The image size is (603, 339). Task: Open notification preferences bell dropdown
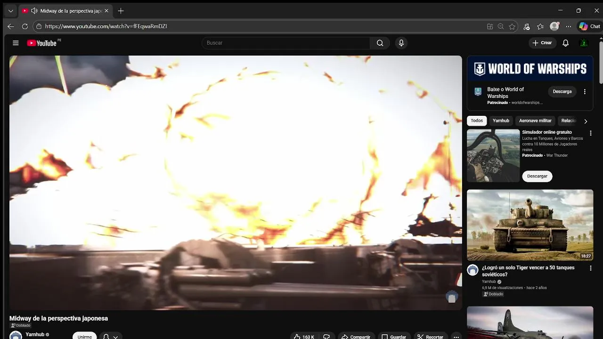[x=111, y=336]
